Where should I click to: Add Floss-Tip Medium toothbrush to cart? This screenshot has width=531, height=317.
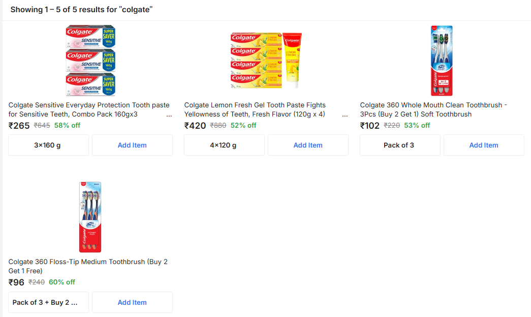[132, 302]
